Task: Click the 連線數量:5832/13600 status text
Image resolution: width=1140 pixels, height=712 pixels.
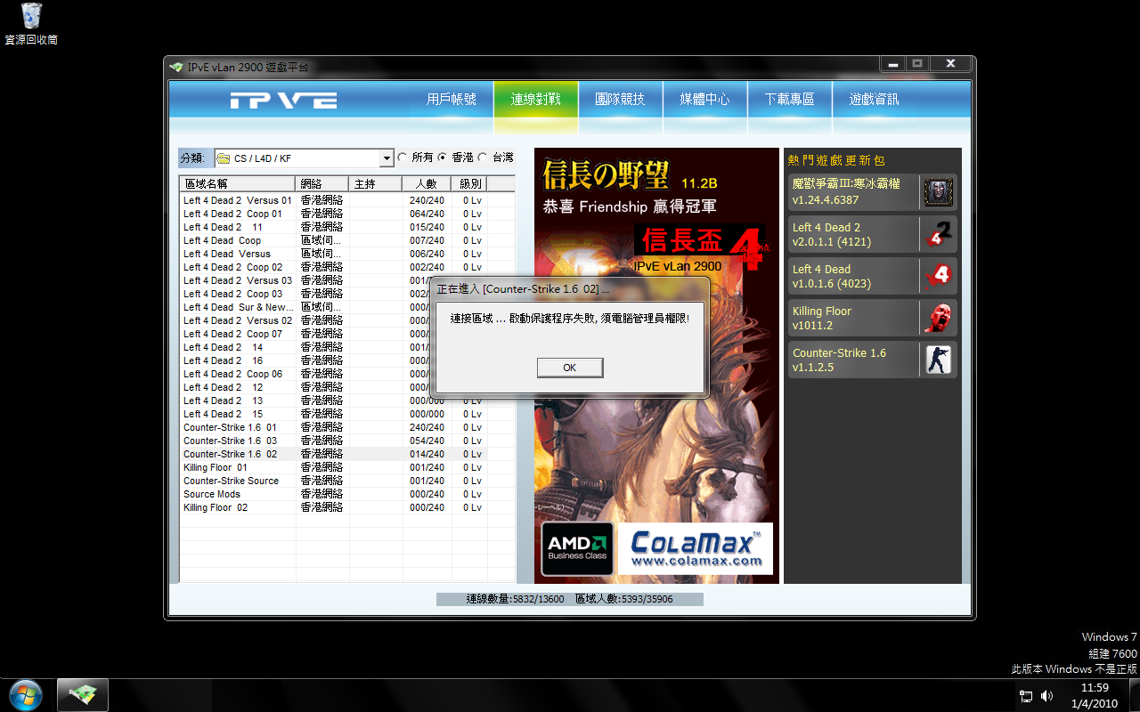Action: click(x=515, y=599)
